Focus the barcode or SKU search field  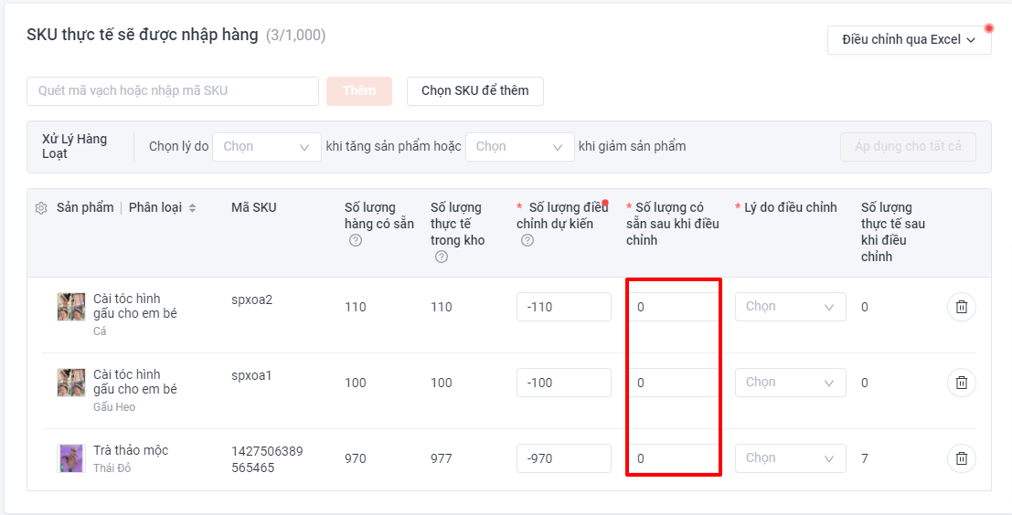point(173,91)
